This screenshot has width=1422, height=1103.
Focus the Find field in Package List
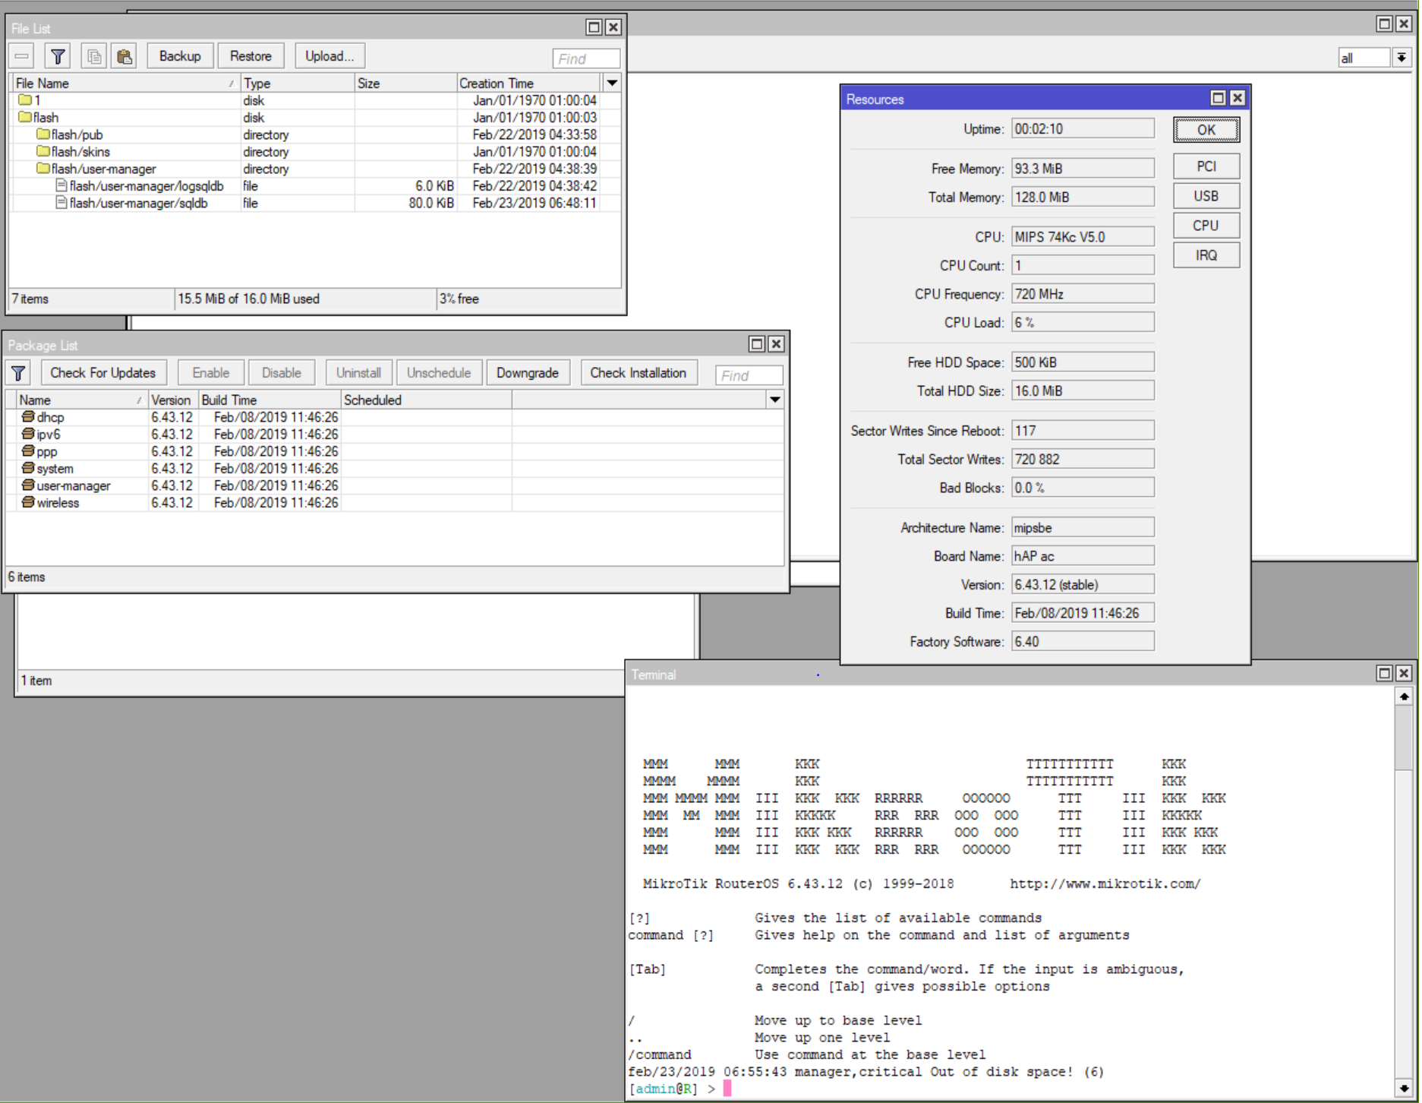point(749,375)
